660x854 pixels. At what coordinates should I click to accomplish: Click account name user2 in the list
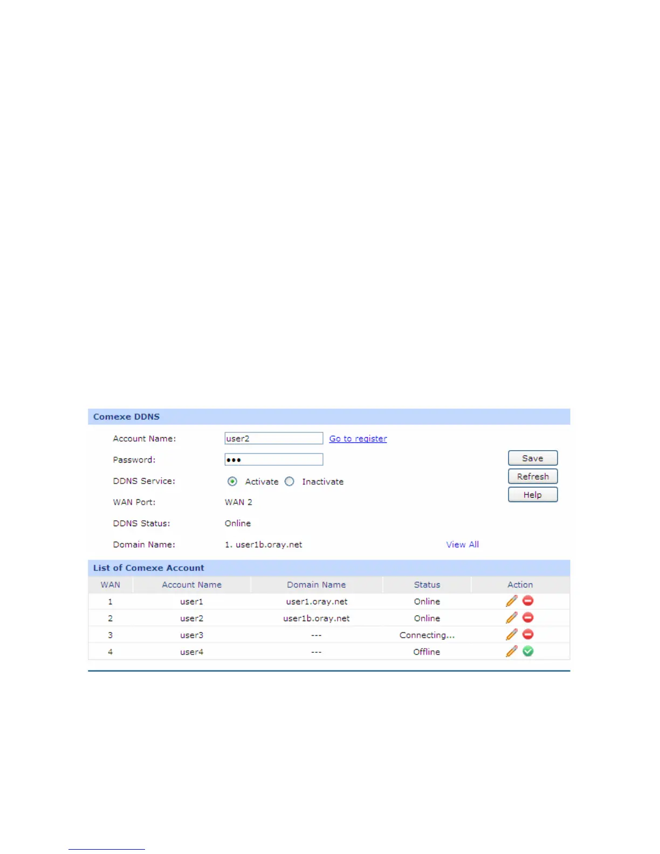192,618
